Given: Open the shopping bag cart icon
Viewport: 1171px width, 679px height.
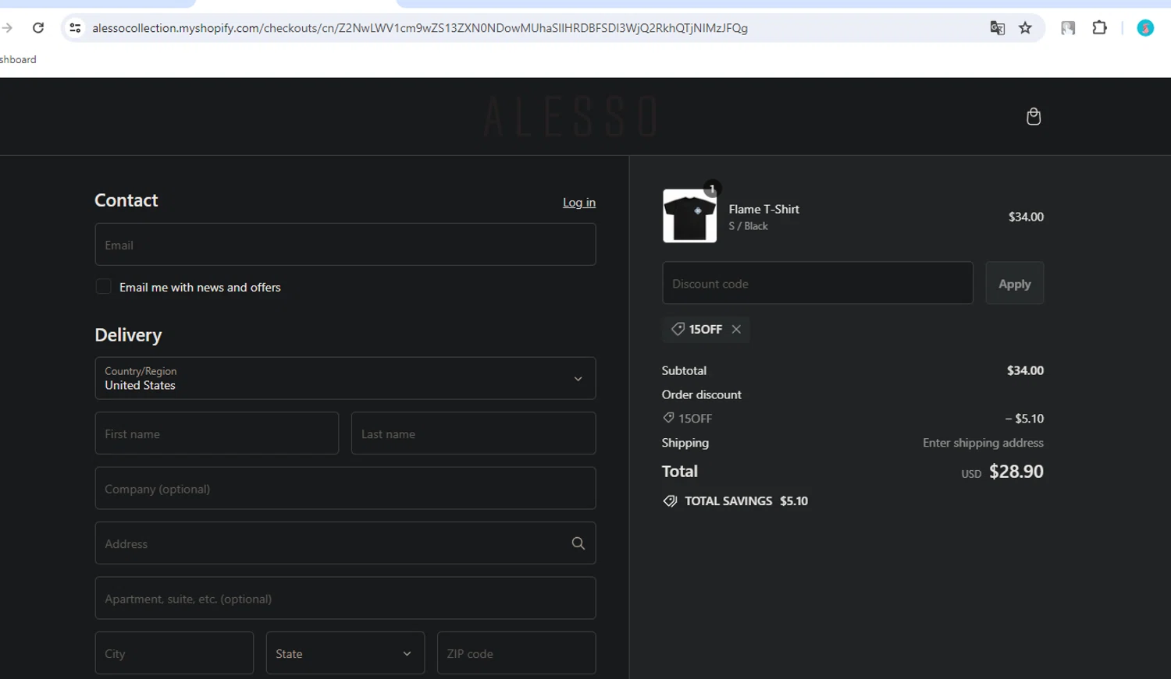Looking at the screenshot, I should click(x=1034, y=116).
